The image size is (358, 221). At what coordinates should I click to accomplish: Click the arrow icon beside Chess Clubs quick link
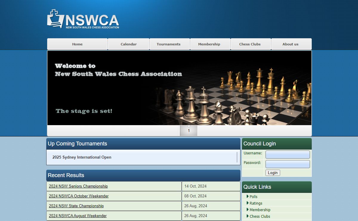coord(248,216)
